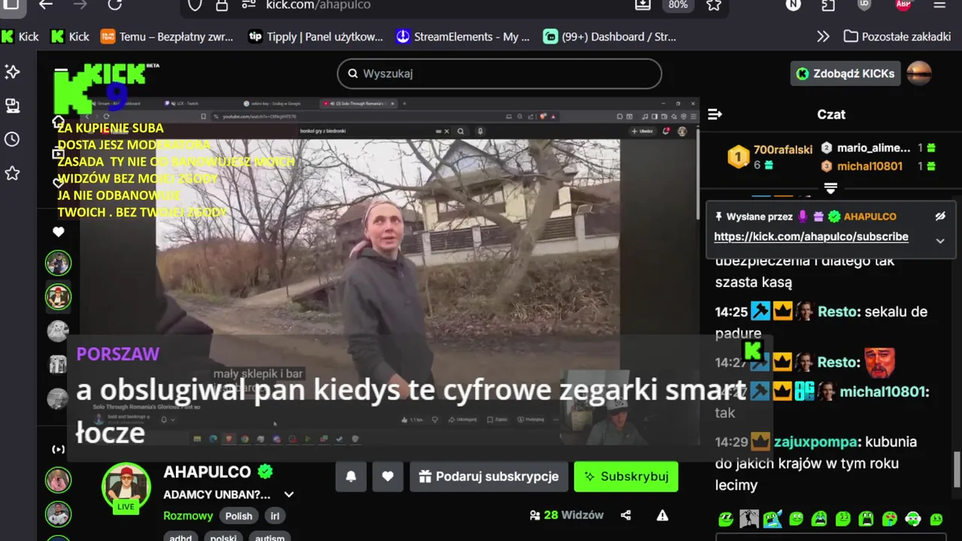Open the history clock icon in the sidebar
The height and width of the screenshot is (541, 962).
tap(12, 139)
